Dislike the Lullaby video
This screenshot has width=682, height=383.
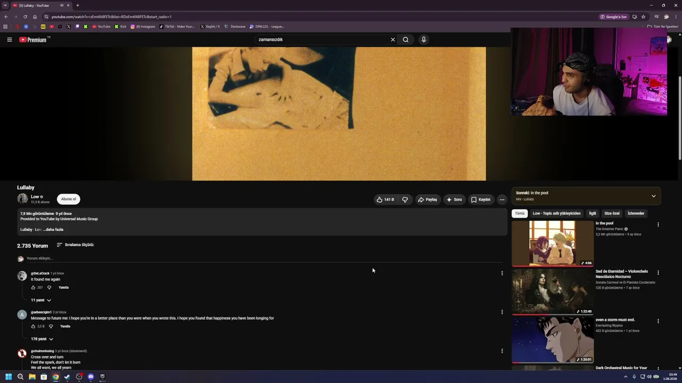tap(405, 199)
